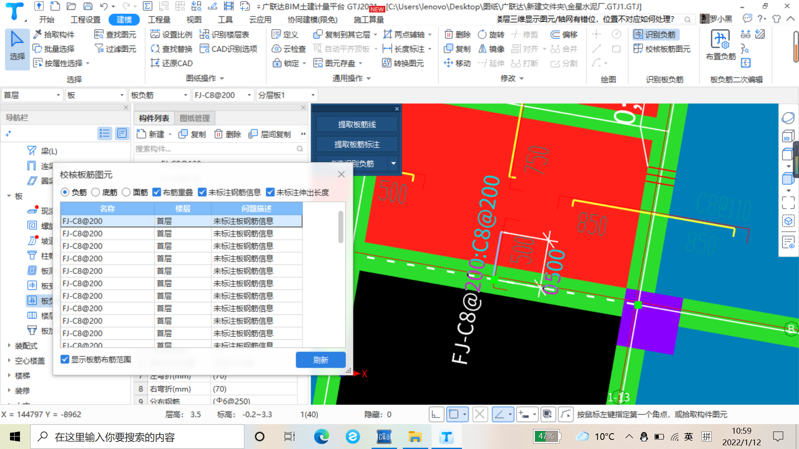Click the 批量选择 tool
799x449 pixels.
point(54,49)
